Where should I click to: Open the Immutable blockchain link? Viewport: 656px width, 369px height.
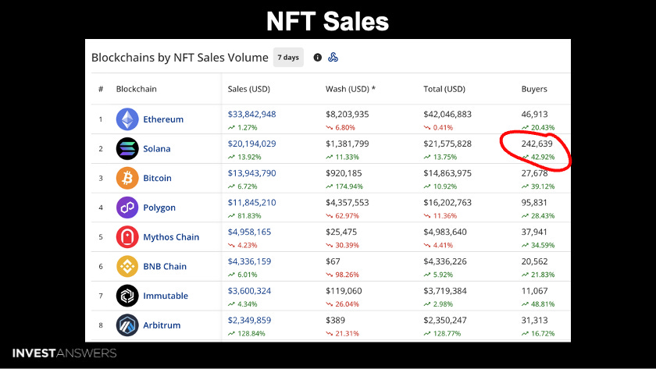pos(166,296)
